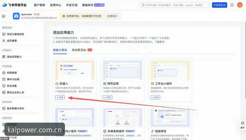The image size is (246, 140).
Task: Click the orange warning icon in banner
Action: pos(64,16)
